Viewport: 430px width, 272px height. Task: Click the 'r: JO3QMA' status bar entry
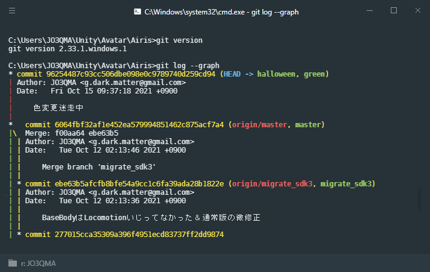[39, 263]
